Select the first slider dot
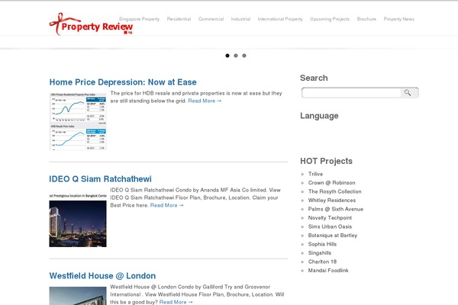This screenshot has width=458, height=305. tap(227, 56)
